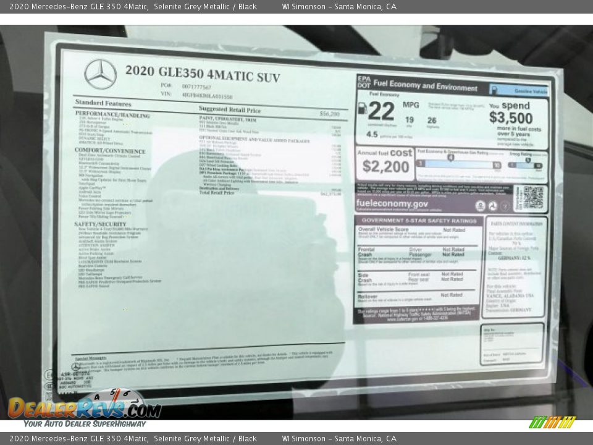593x445 pixels.
Task: Select the Driver Not Rated entry
Action: (453, 250)
